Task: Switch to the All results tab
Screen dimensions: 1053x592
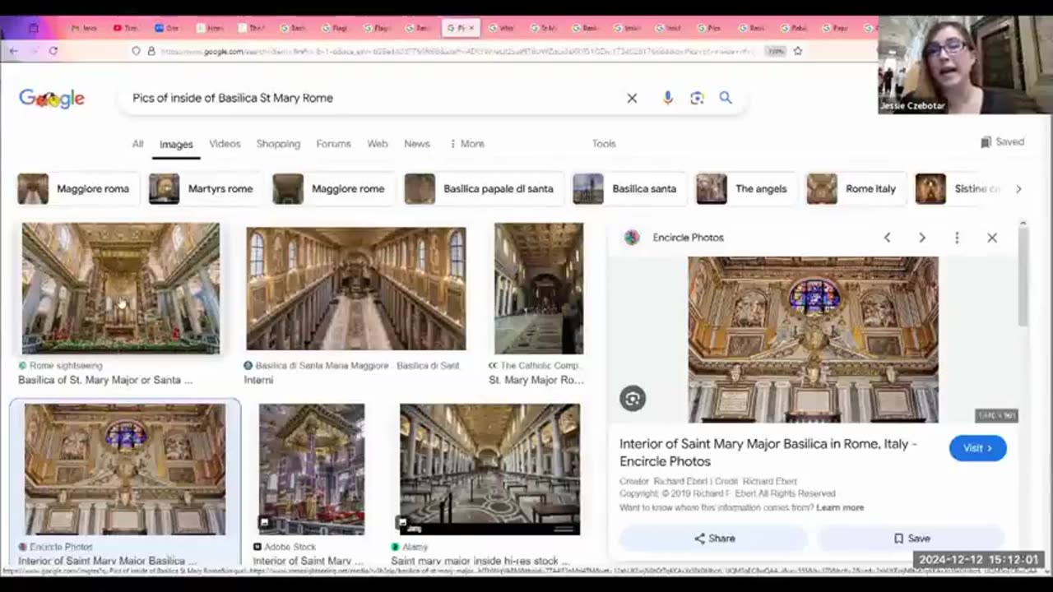Action: pyautogui.click(x=137, y=143)
